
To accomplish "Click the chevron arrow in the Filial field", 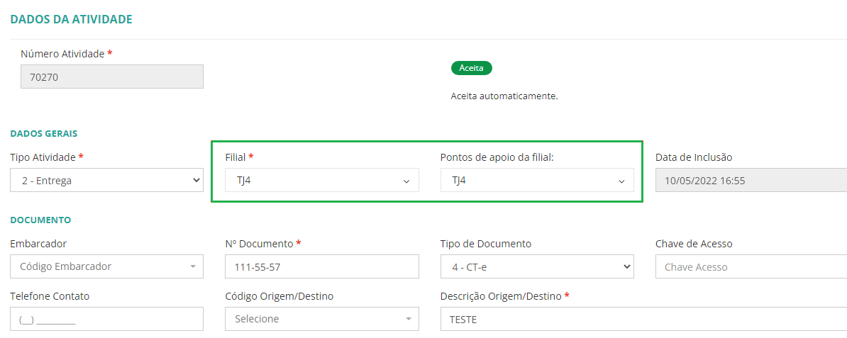I will 406,181.
